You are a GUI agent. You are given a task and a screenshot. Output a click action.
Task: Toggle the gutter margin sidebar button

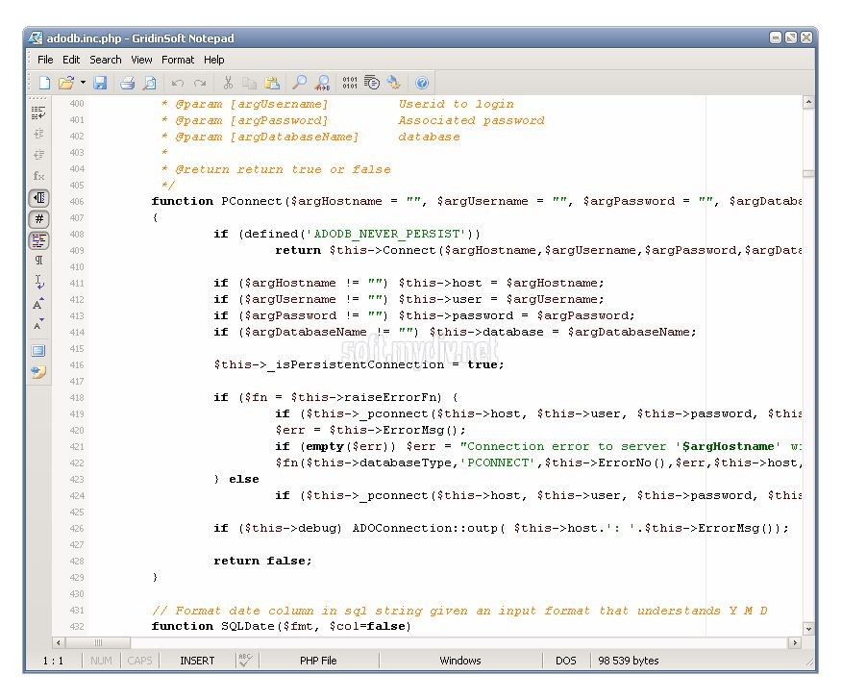click(x=38, y=198)
